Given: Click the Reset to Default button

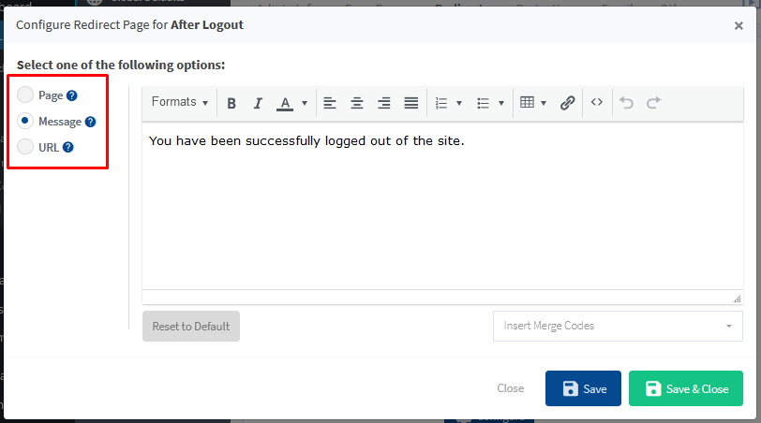Looking at the screenshot, I should tap(191, 326).
